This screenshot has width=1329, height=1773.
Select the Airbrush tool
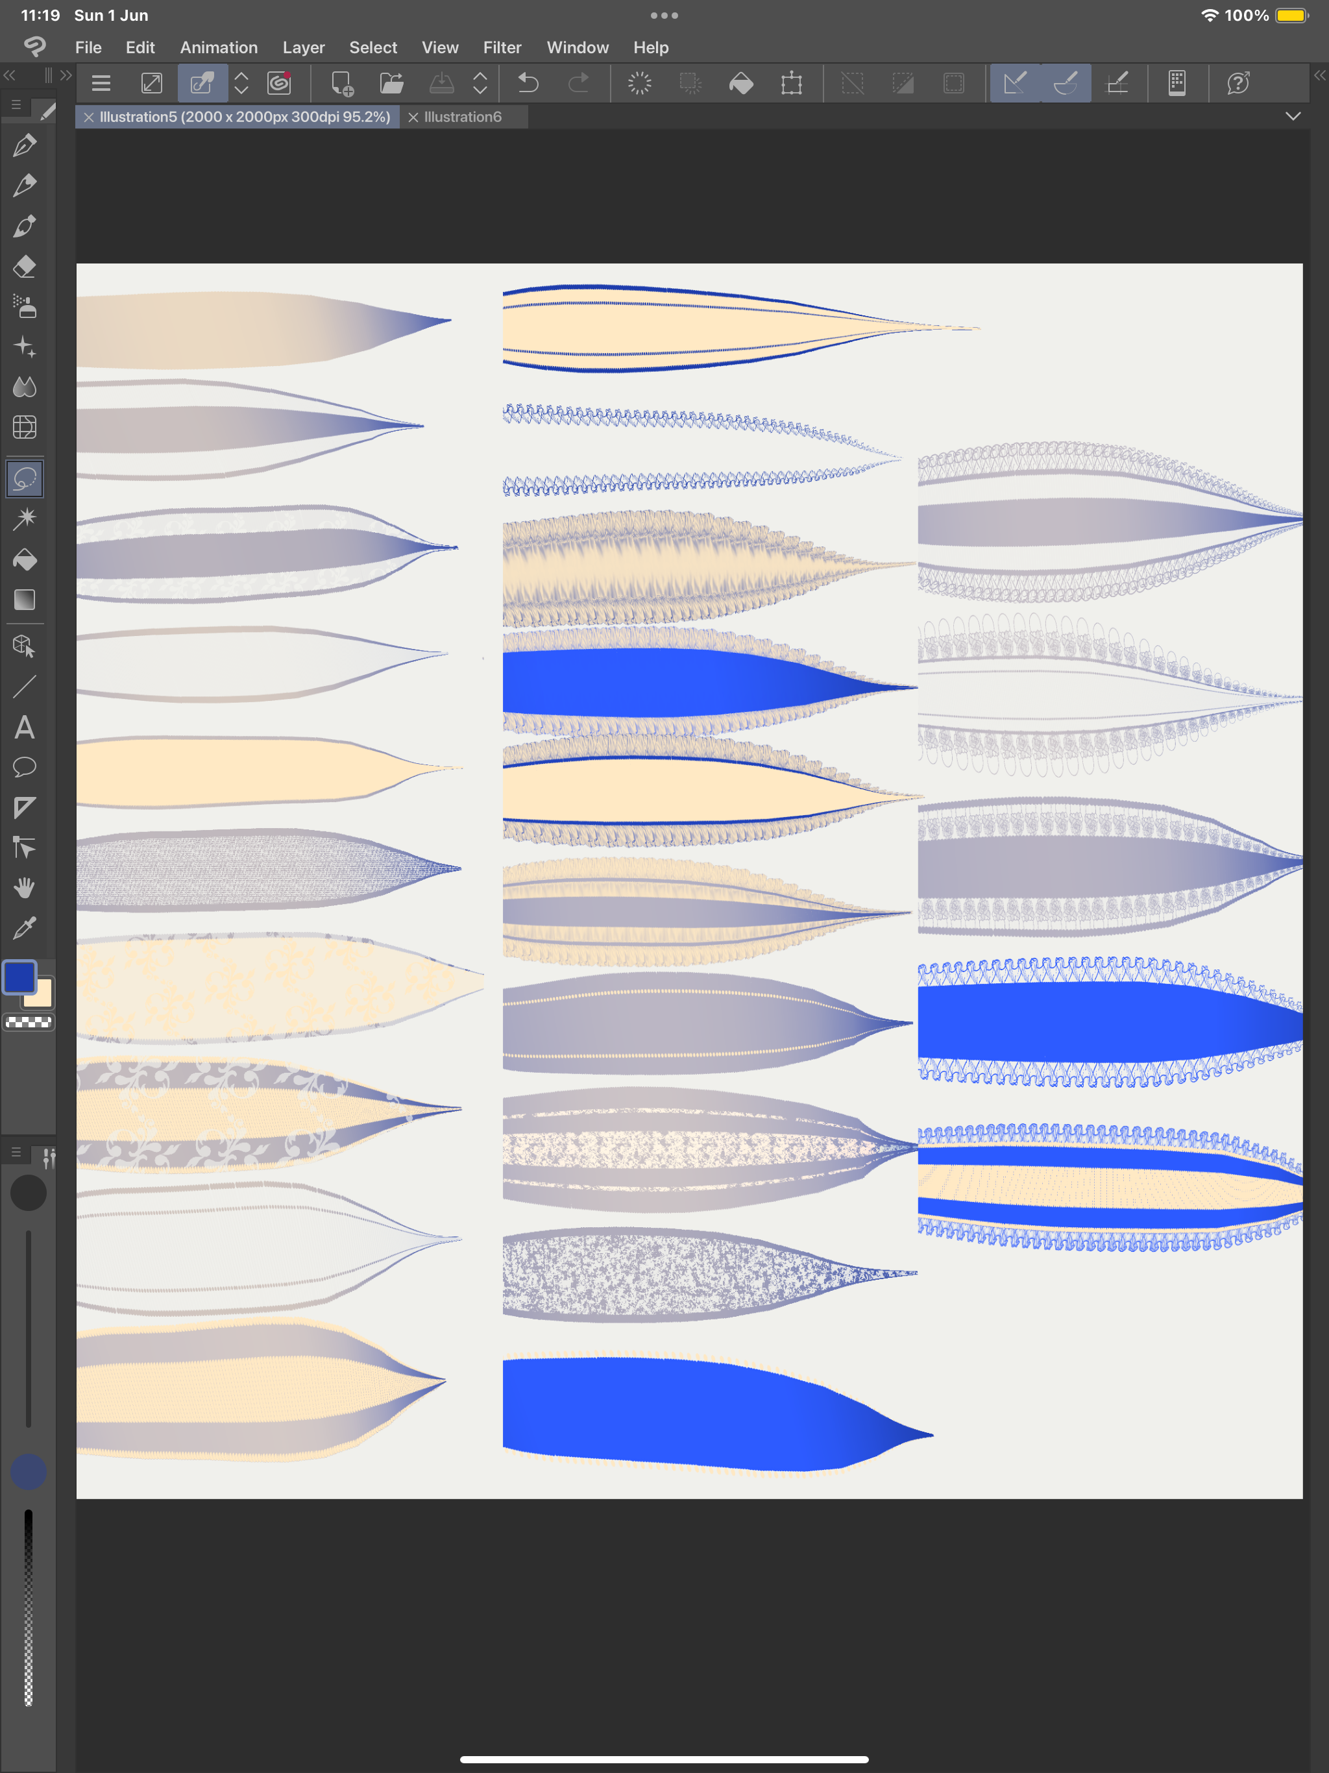tap(25, 306)
